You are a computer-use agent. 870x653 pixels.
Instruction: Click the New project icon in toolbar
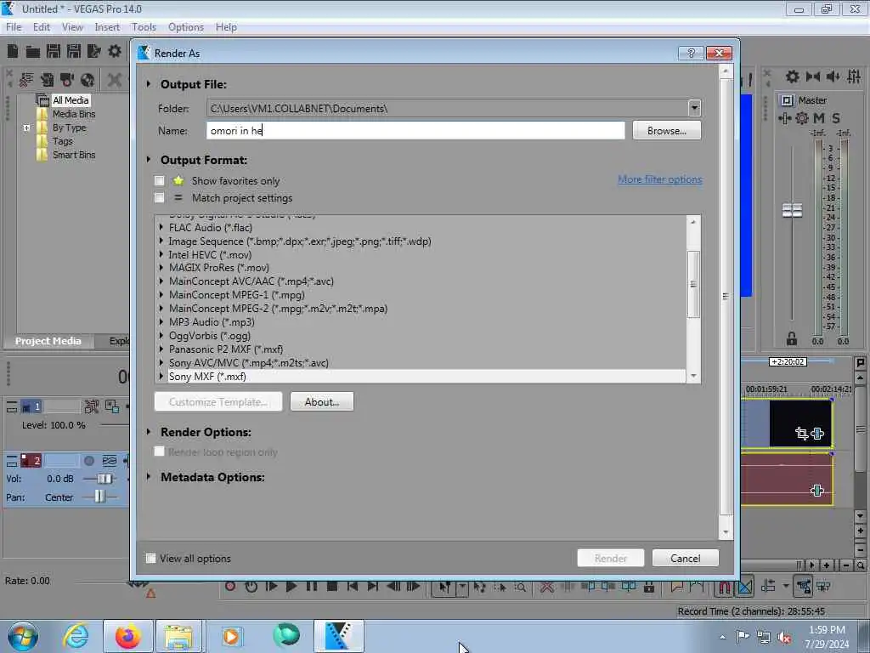pyautogui.click(x=12, y=52)
